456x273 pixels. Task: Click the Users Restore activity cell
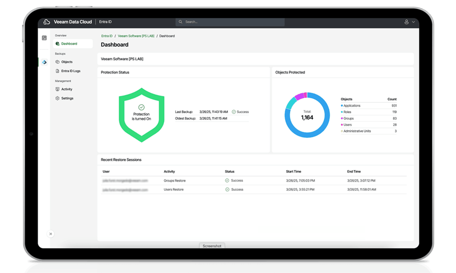pyautogui.click(x=174, y=189)
